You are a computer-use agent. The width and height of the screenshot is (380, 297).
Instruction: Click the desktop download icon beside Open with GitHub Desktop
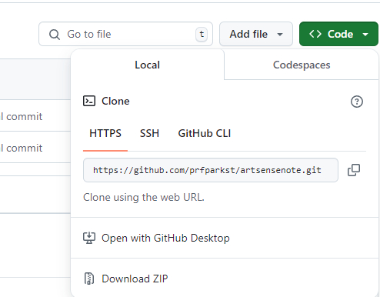89,238
